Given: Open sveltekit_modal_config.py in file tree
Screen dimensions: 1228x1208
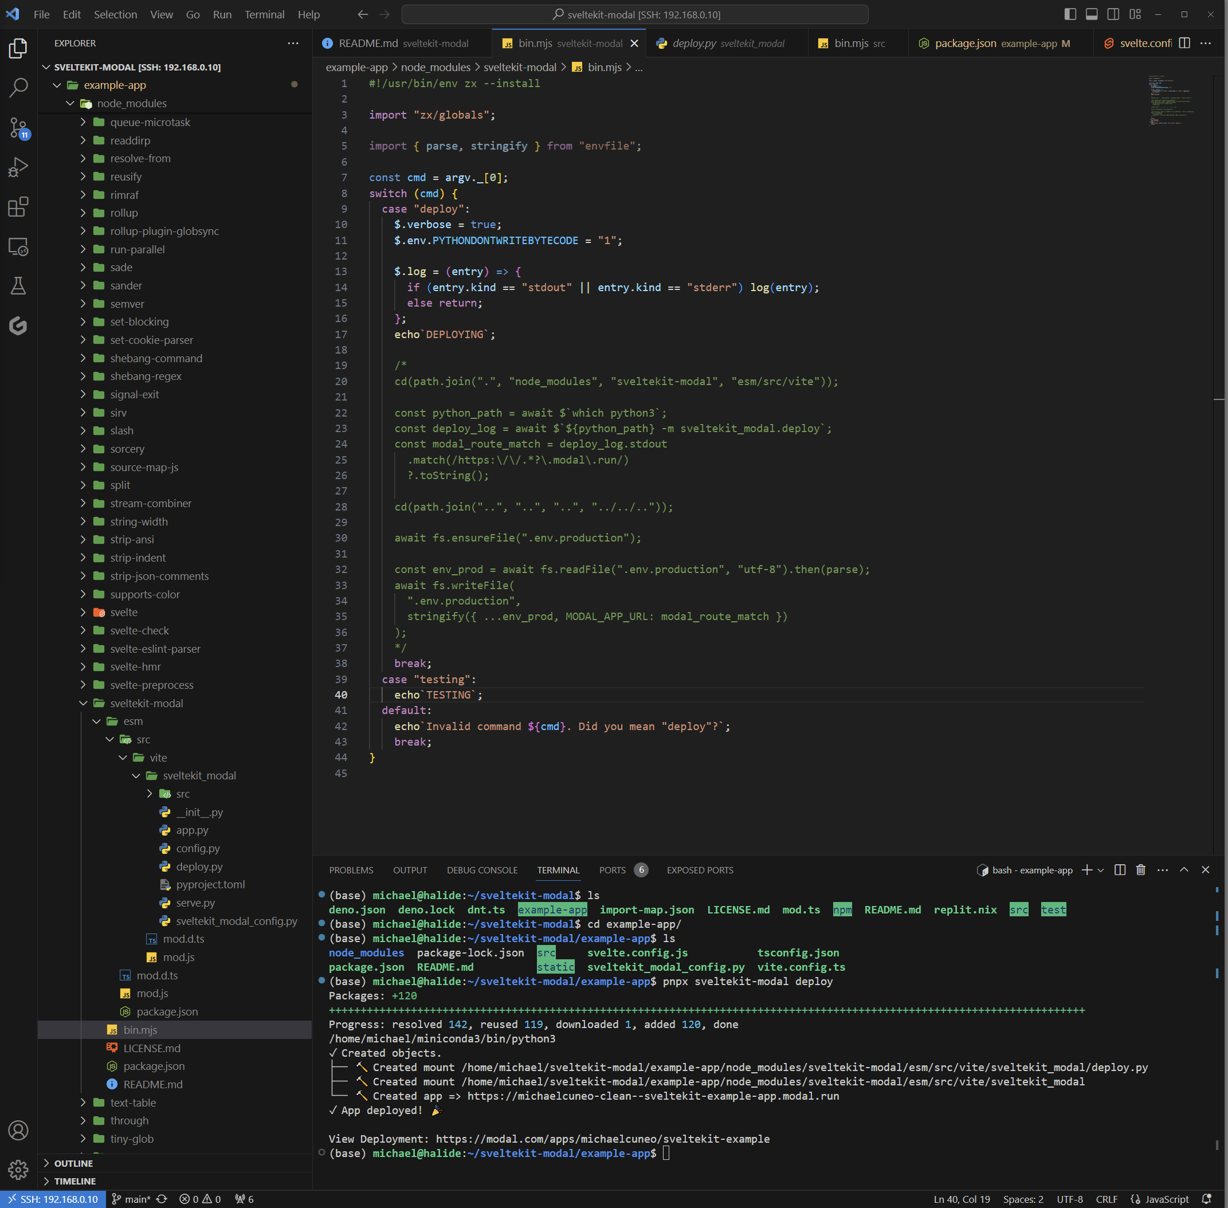Looking at the screenshot, I should tap(236, 920).
